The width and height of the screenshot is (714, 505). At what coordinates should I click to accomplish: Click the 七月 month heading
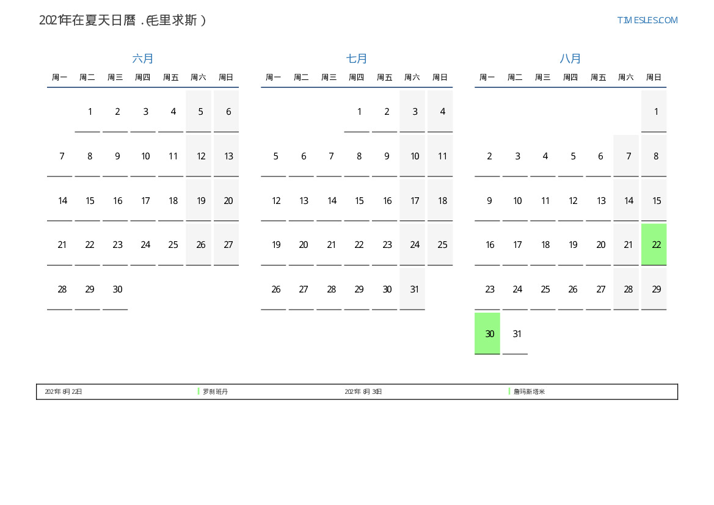click(x=357, y=59)
